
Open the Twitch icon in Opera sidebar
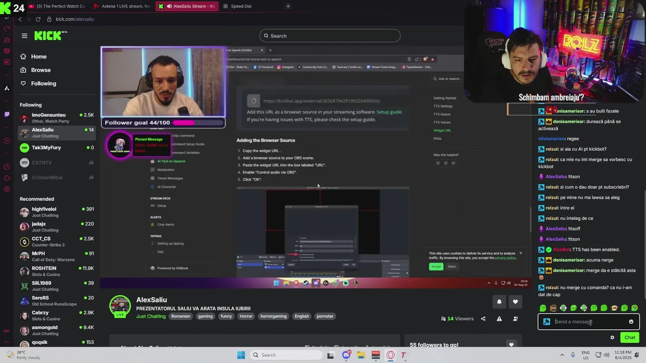pyautogui.click(x=7, y=114)
